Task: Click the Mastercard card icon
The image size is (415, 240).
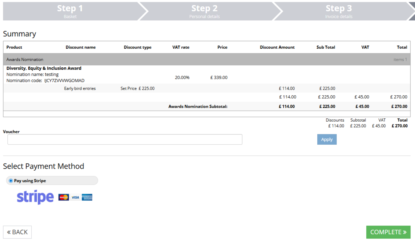Action: 64,197
